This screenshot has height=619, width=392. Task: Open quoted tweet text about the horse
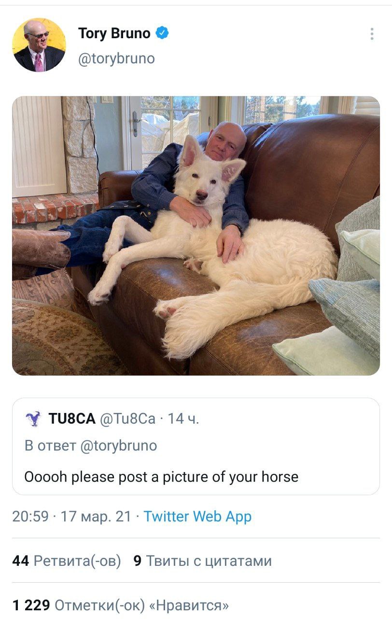point(161,477)
